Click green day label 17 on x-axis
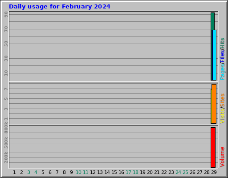Viewport: 228px width, 178px height. (x=128, y=172)
